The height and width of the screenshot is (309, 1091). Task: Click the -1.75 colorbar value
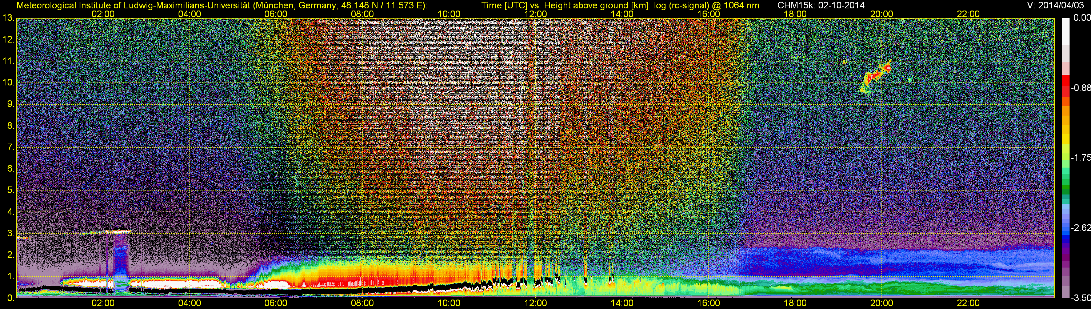tap(1080, 158)
